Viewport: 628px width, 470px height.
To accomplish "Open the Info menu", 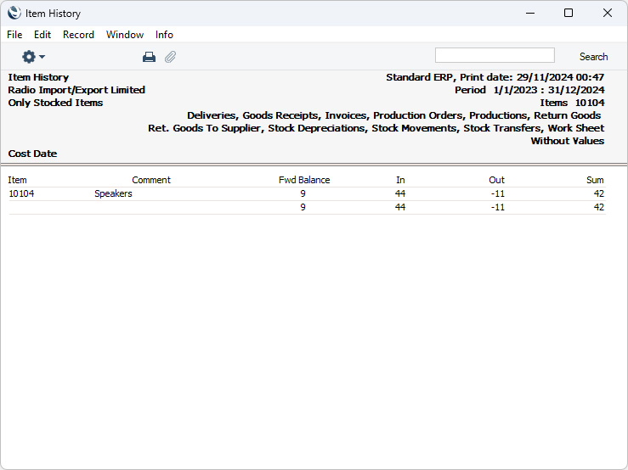I will pos(164,35).
